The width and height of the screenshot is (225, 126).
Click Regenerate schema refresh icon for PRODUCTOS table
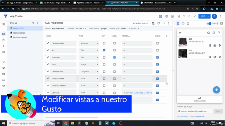[x=159, y=23]
